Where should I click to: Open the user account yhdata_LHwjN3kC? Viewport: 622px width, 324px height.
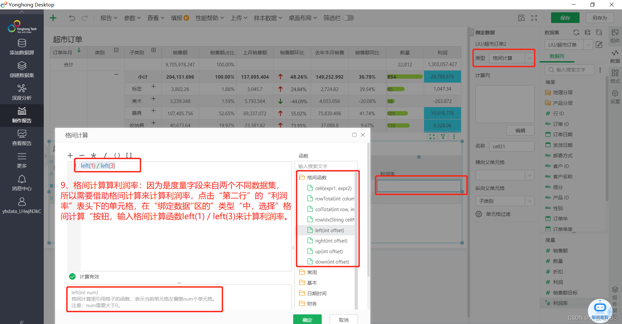click(x=22, y=206)
